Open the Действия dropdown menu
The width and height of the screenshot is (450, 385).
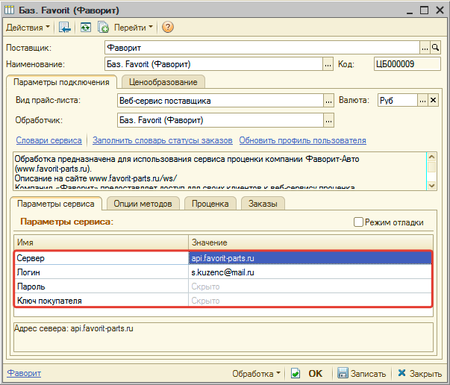tap(28, 28)
